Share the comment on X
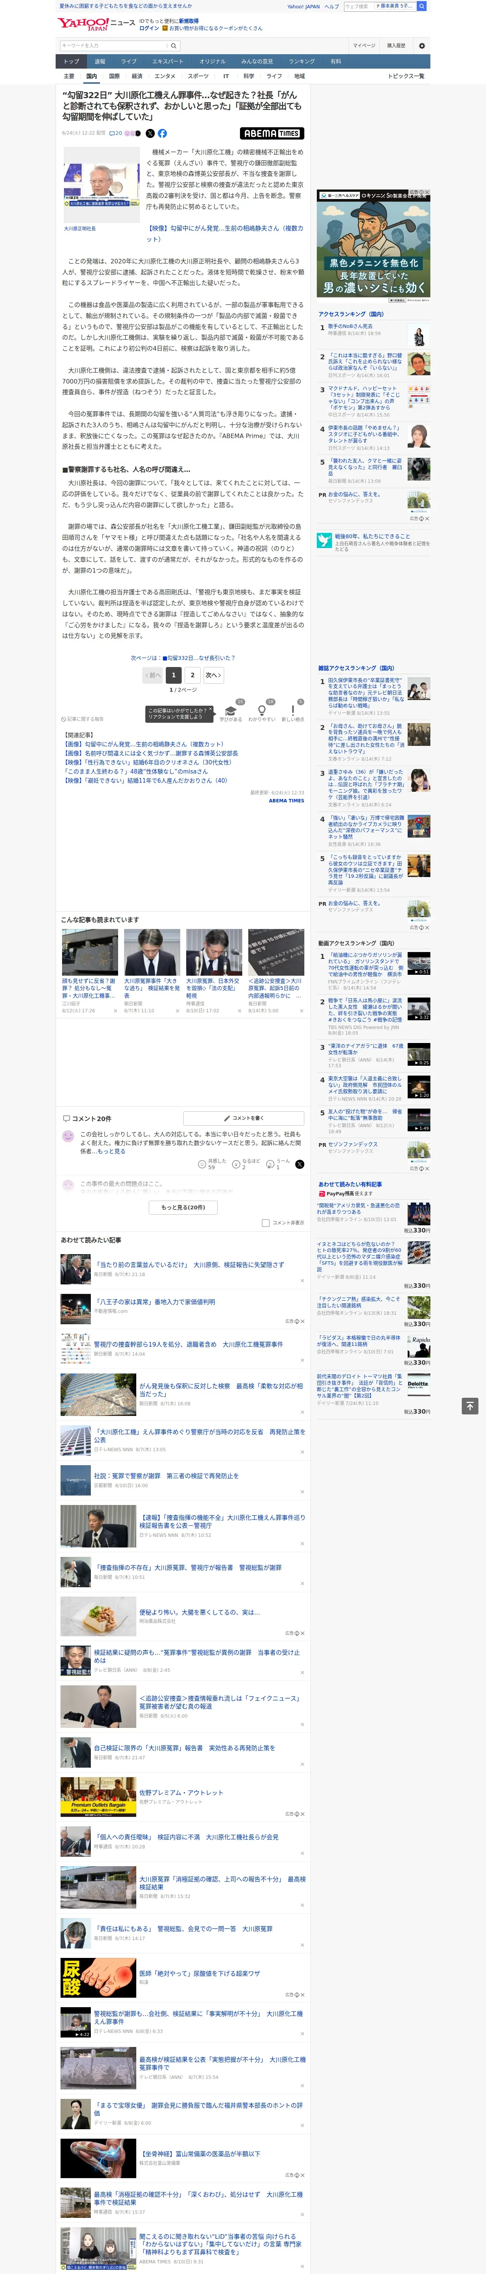The image size is (486, 2274). (300, 1164)
